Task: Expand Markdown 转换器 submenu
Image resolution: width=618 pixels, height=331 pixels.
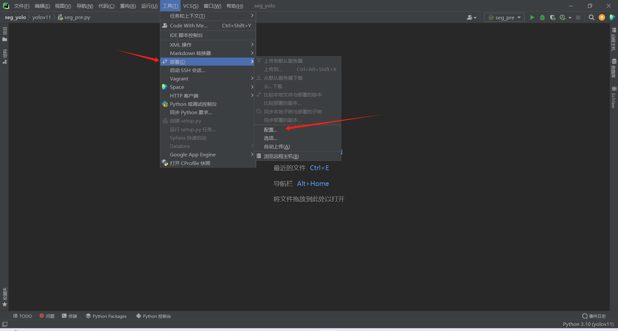Action: (208, 53)
